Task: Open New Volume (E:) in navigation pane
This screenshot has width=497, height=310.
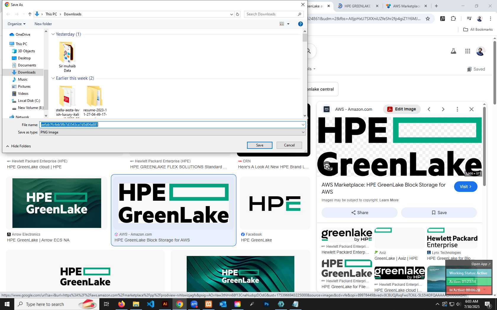Action: pos(30,108)
